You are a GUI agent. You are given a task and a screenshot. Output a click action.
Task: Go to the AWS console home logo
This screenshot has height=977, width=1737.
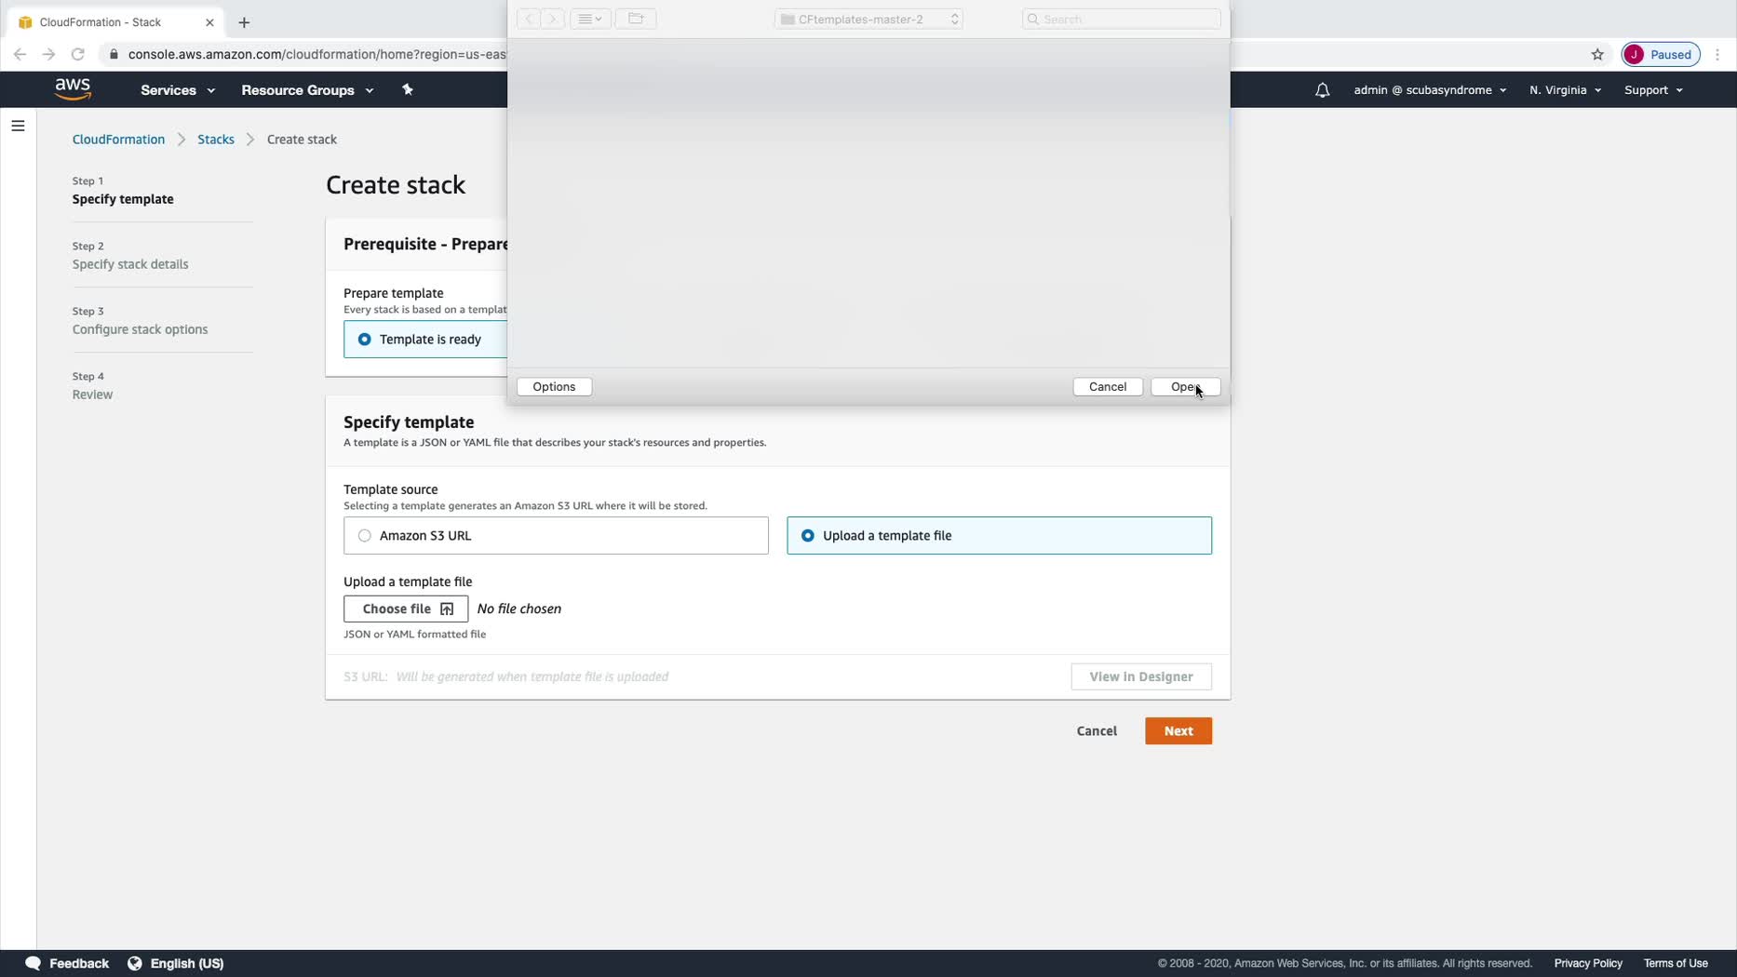click(x=73, y=89)
